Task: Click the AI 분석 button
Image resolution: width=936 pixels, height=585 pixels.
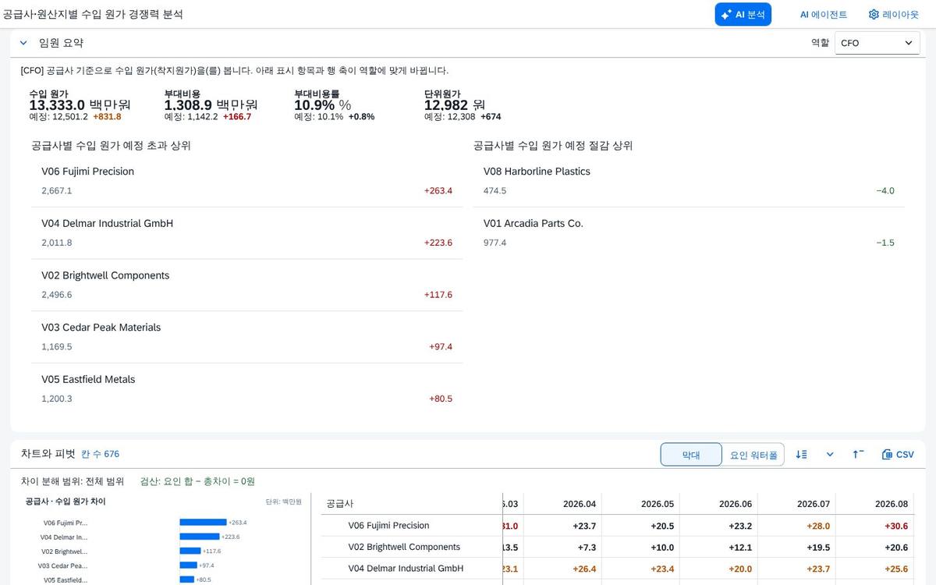Action: click(x=743, y=14)
